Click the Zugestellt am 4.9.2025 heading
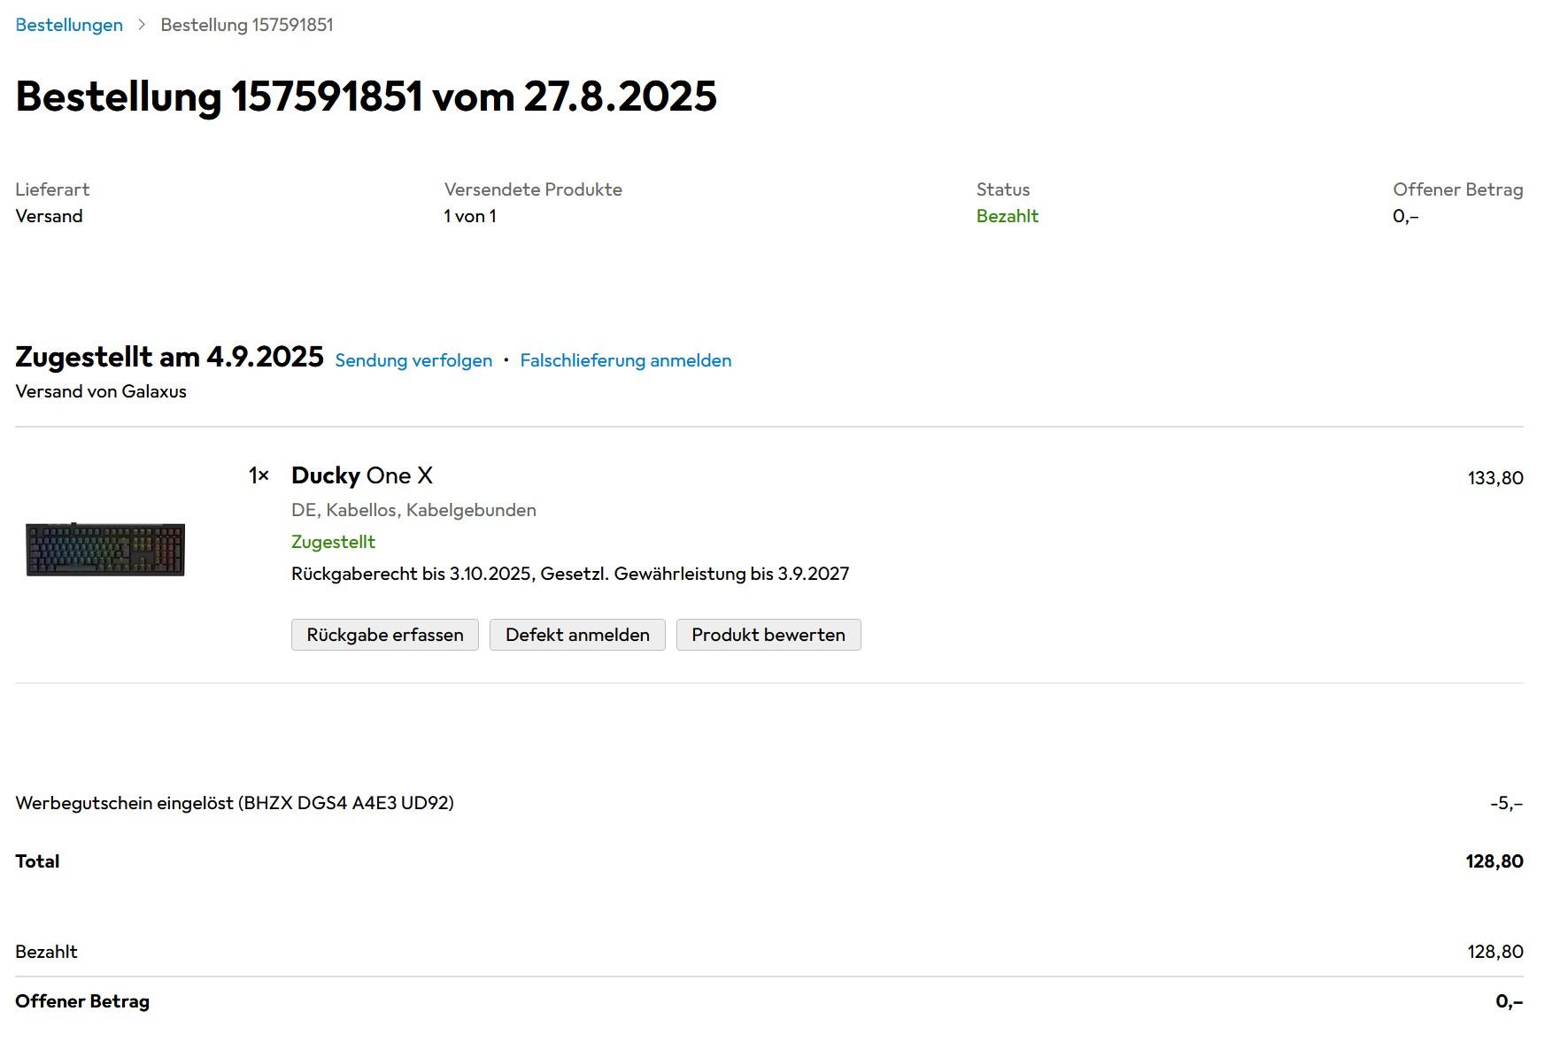This screenshot has width=1552, height=1042. (x=169, y=357)
